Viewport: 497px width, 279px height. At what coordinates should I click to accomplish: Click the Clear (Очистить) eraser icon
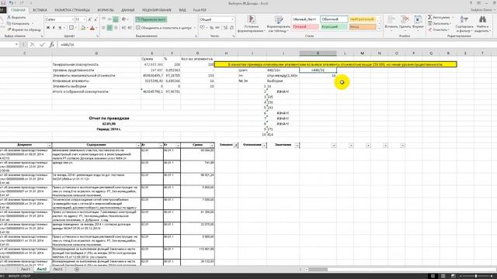coord(429,29)
